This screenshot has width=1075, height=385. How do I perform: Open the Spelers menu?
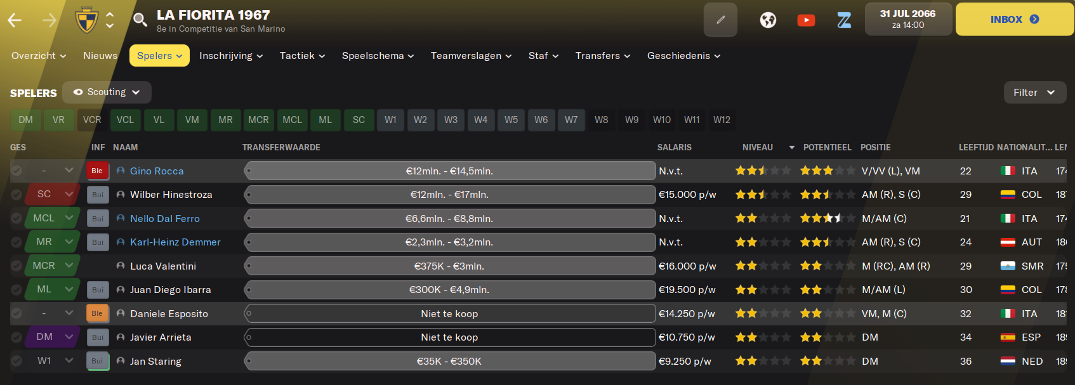click(159, 56)
